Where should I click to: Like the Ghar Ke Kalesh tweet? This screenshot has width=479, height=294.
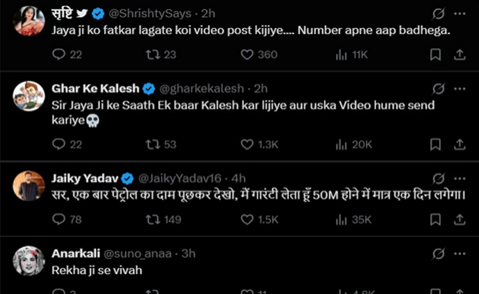click(247, 145)
